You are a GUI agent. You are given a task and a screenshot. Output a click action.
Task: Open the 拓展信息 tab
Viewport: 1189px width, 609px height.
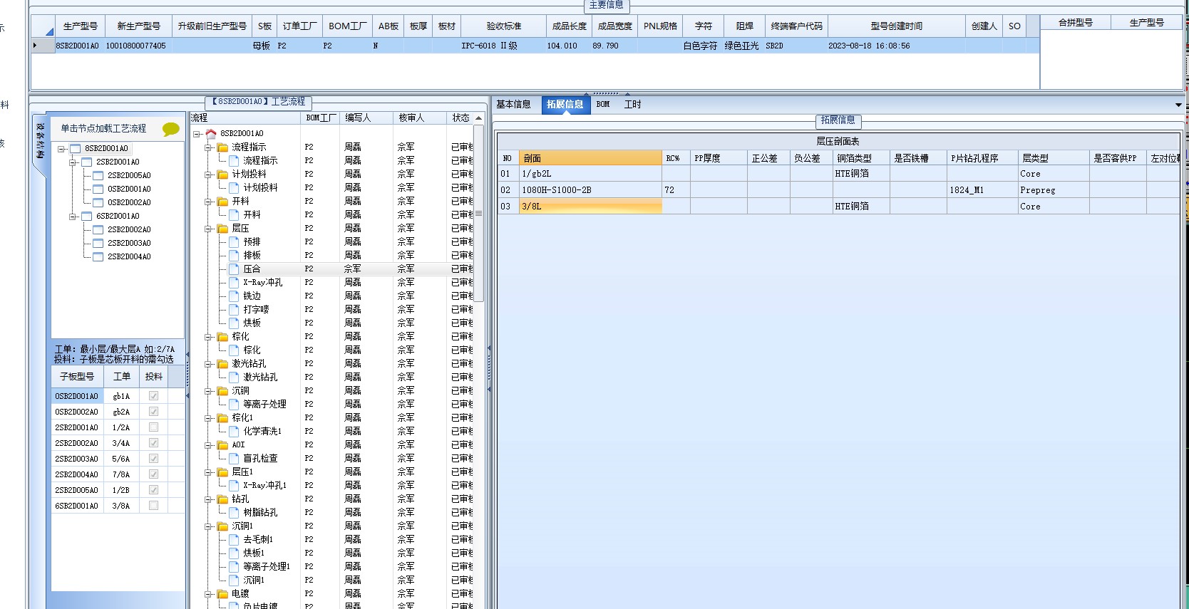coord(565,104)
